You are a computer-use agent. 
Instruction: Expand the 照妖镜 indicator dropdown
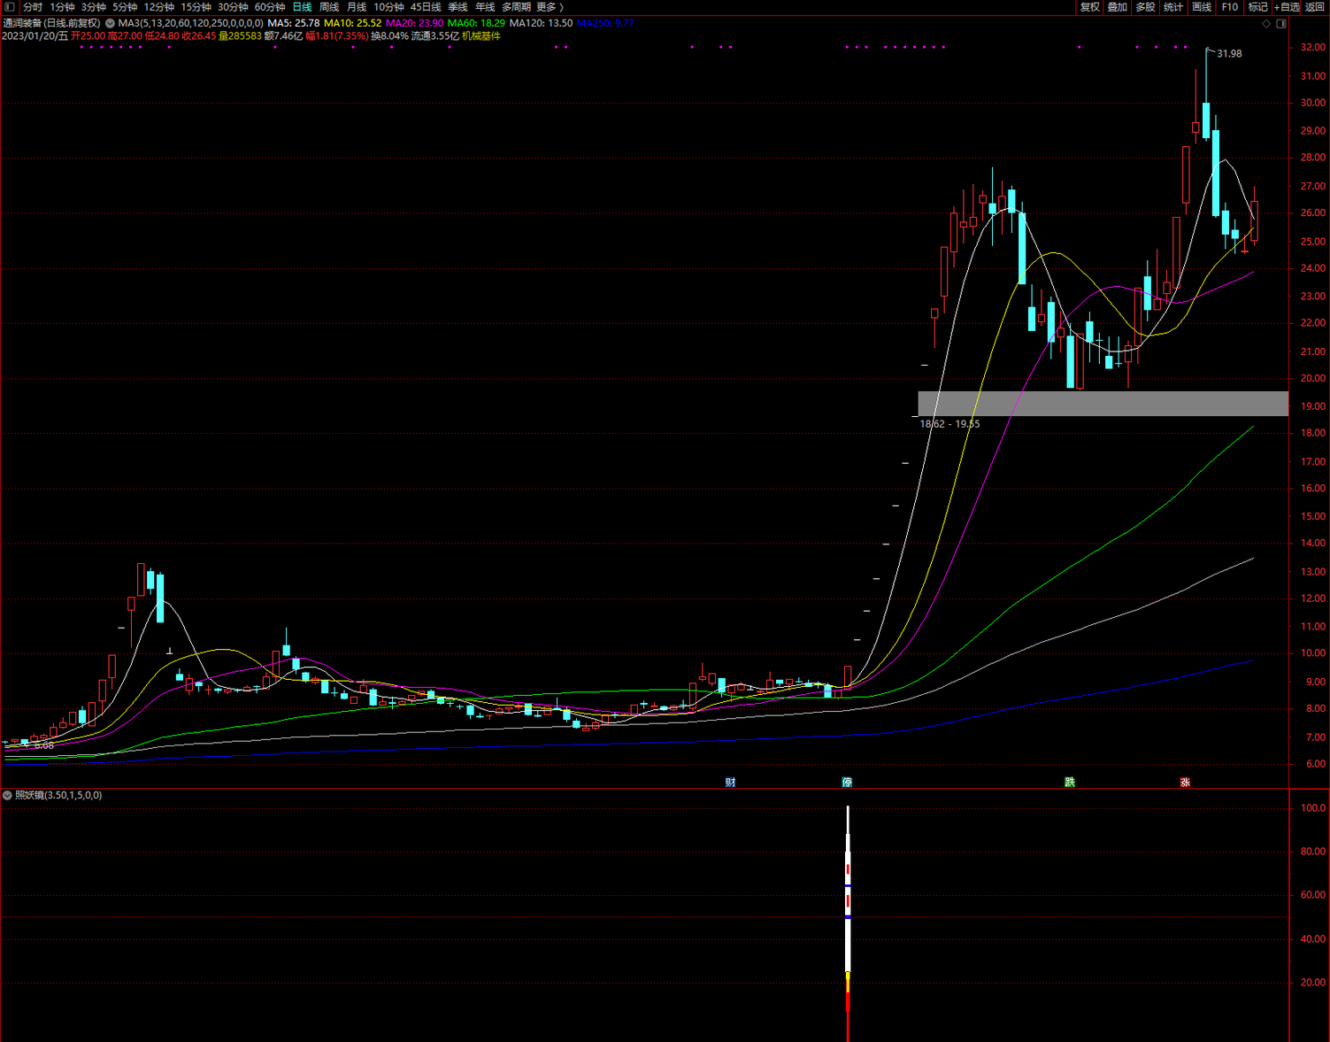(x=7, y=795)
